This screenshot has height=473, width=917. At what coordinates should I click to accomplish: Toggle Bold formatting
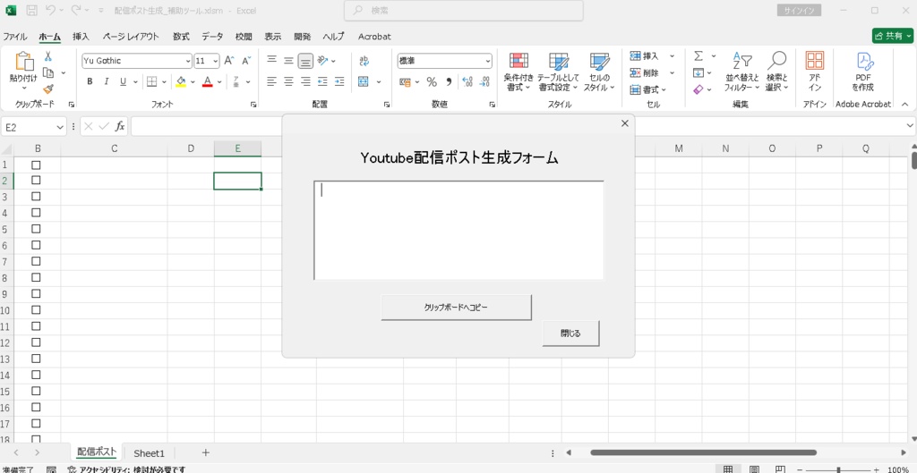90,81
